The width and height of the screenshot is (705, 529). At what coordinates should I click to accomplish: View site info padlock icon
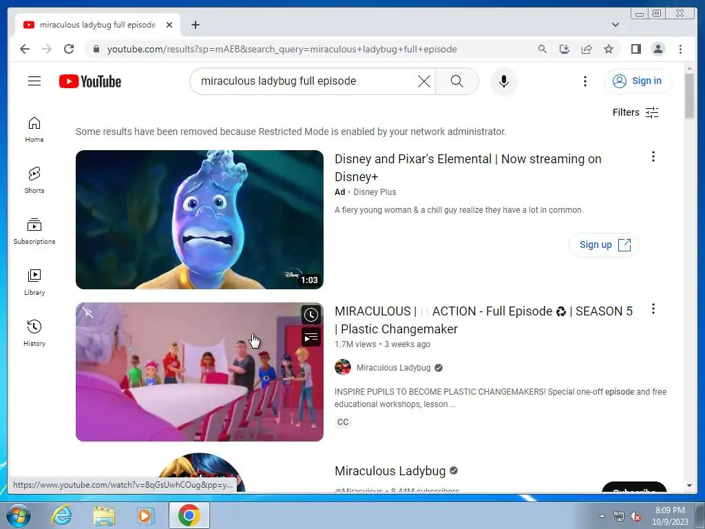pyautogui.click(x=96, y=49)
